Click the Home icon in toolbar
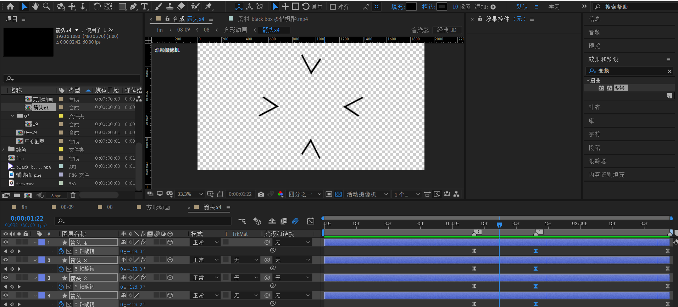 [10, 6]
